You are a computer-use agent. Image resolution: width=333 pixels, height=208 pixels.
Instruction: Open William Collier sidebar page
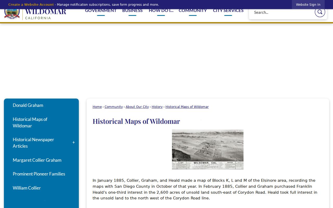[x=27, y=188]
